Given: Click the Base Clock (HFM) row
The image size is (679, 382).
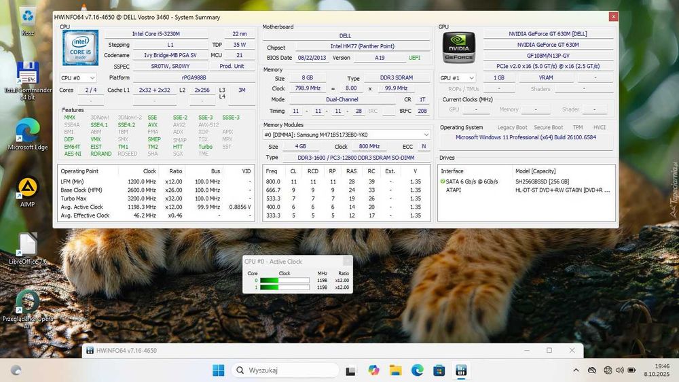Looking at the screenshot, I should pyautogui.click(x=156, y=190).
